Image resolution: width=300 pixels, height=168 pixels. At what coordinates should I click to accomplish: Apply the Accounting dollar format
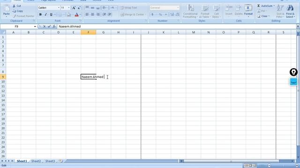152,14
